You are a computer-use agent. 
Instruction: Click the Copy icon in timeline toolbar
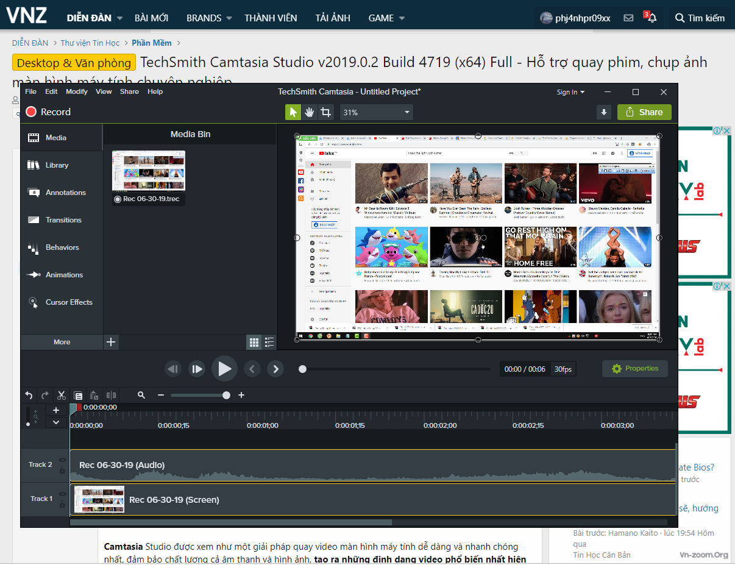coord(78,395)
